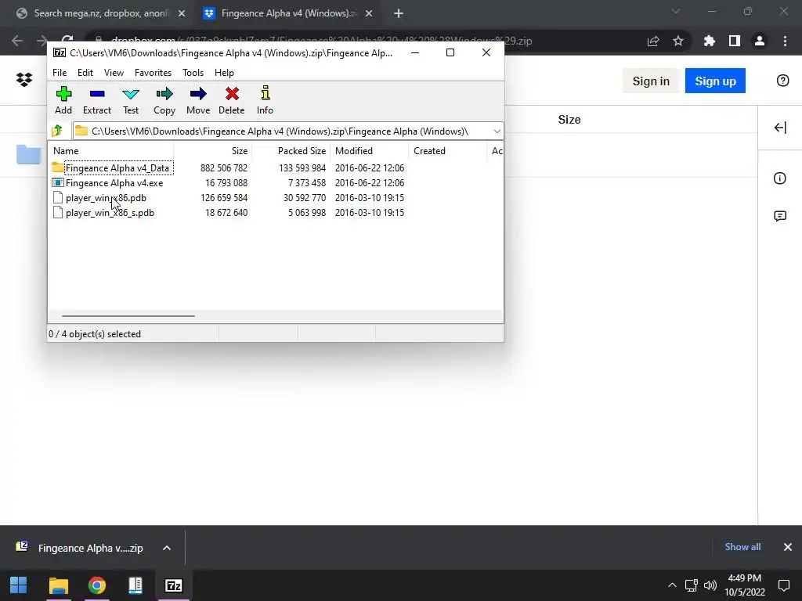Click the horizontal scrollbar in 7-Zip
The image size is (802, 601).
(x=128, y=316)
